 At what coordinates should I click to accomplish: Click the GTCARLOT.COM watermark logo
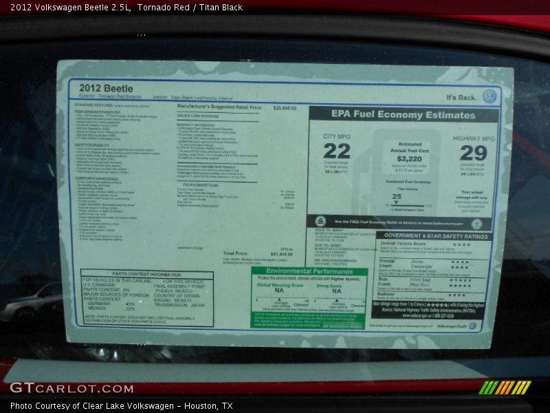click(x=71, y=388)
